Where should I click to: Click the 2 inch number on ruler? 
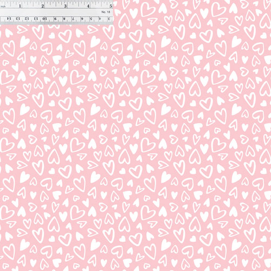click(x=43, y=6)
